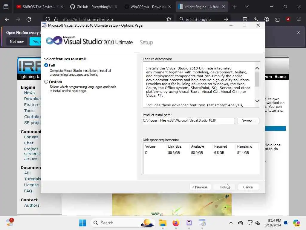The height and width of the screenshot is (230, 306).
Task: Bookmark this page with the star icon
Action: 169,19
